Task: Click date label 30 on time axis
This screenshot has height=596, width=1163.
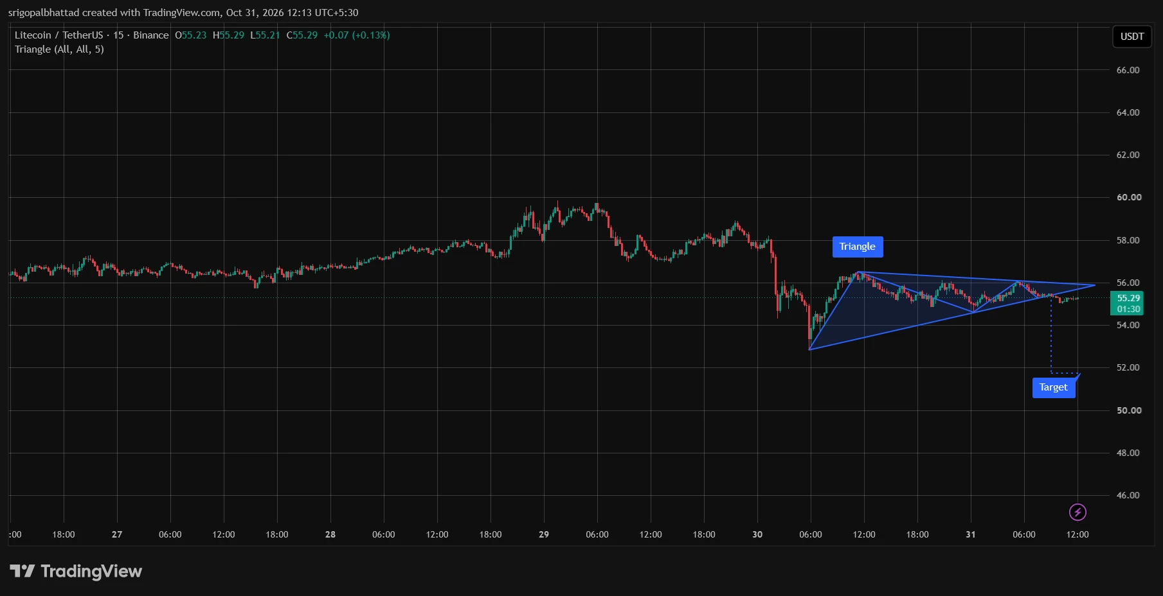Action: [x=757, y=534]
